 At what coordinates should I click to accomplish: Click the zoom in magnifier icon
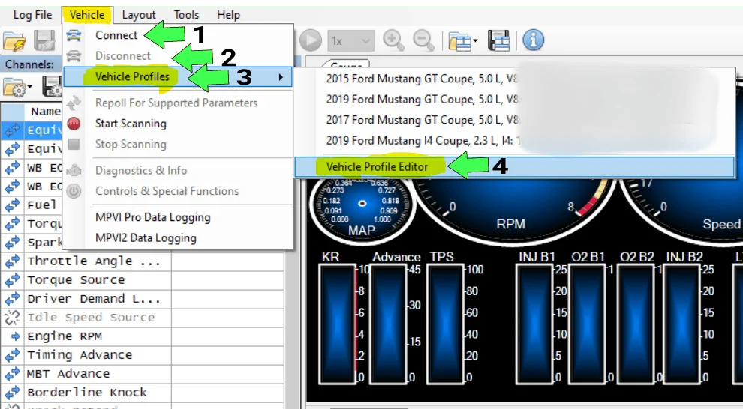[x=394, y=40]
